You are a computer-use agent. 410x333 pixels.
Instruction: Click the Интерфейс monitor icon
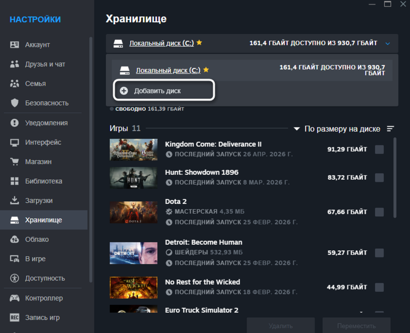[14, 142]
